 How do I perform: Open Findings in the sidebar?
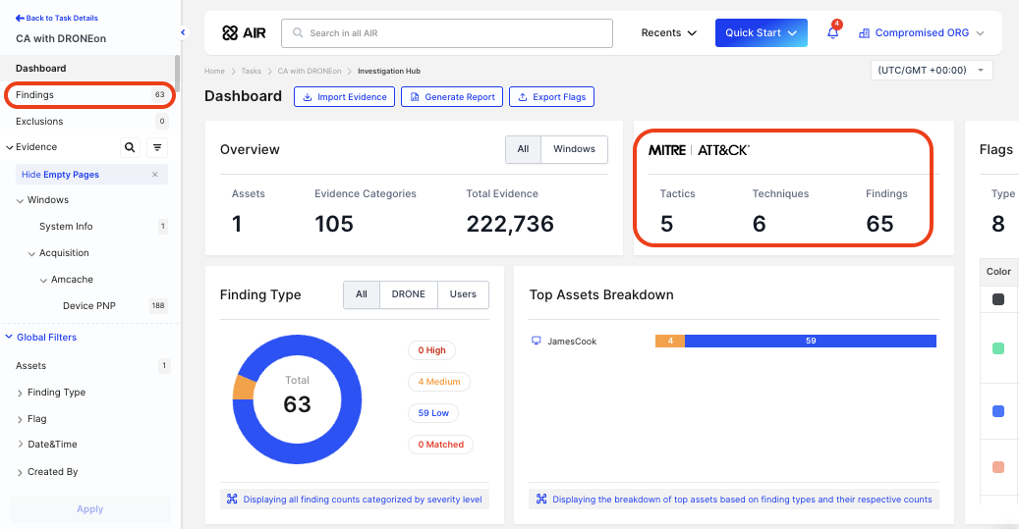[x=35, y=95]
